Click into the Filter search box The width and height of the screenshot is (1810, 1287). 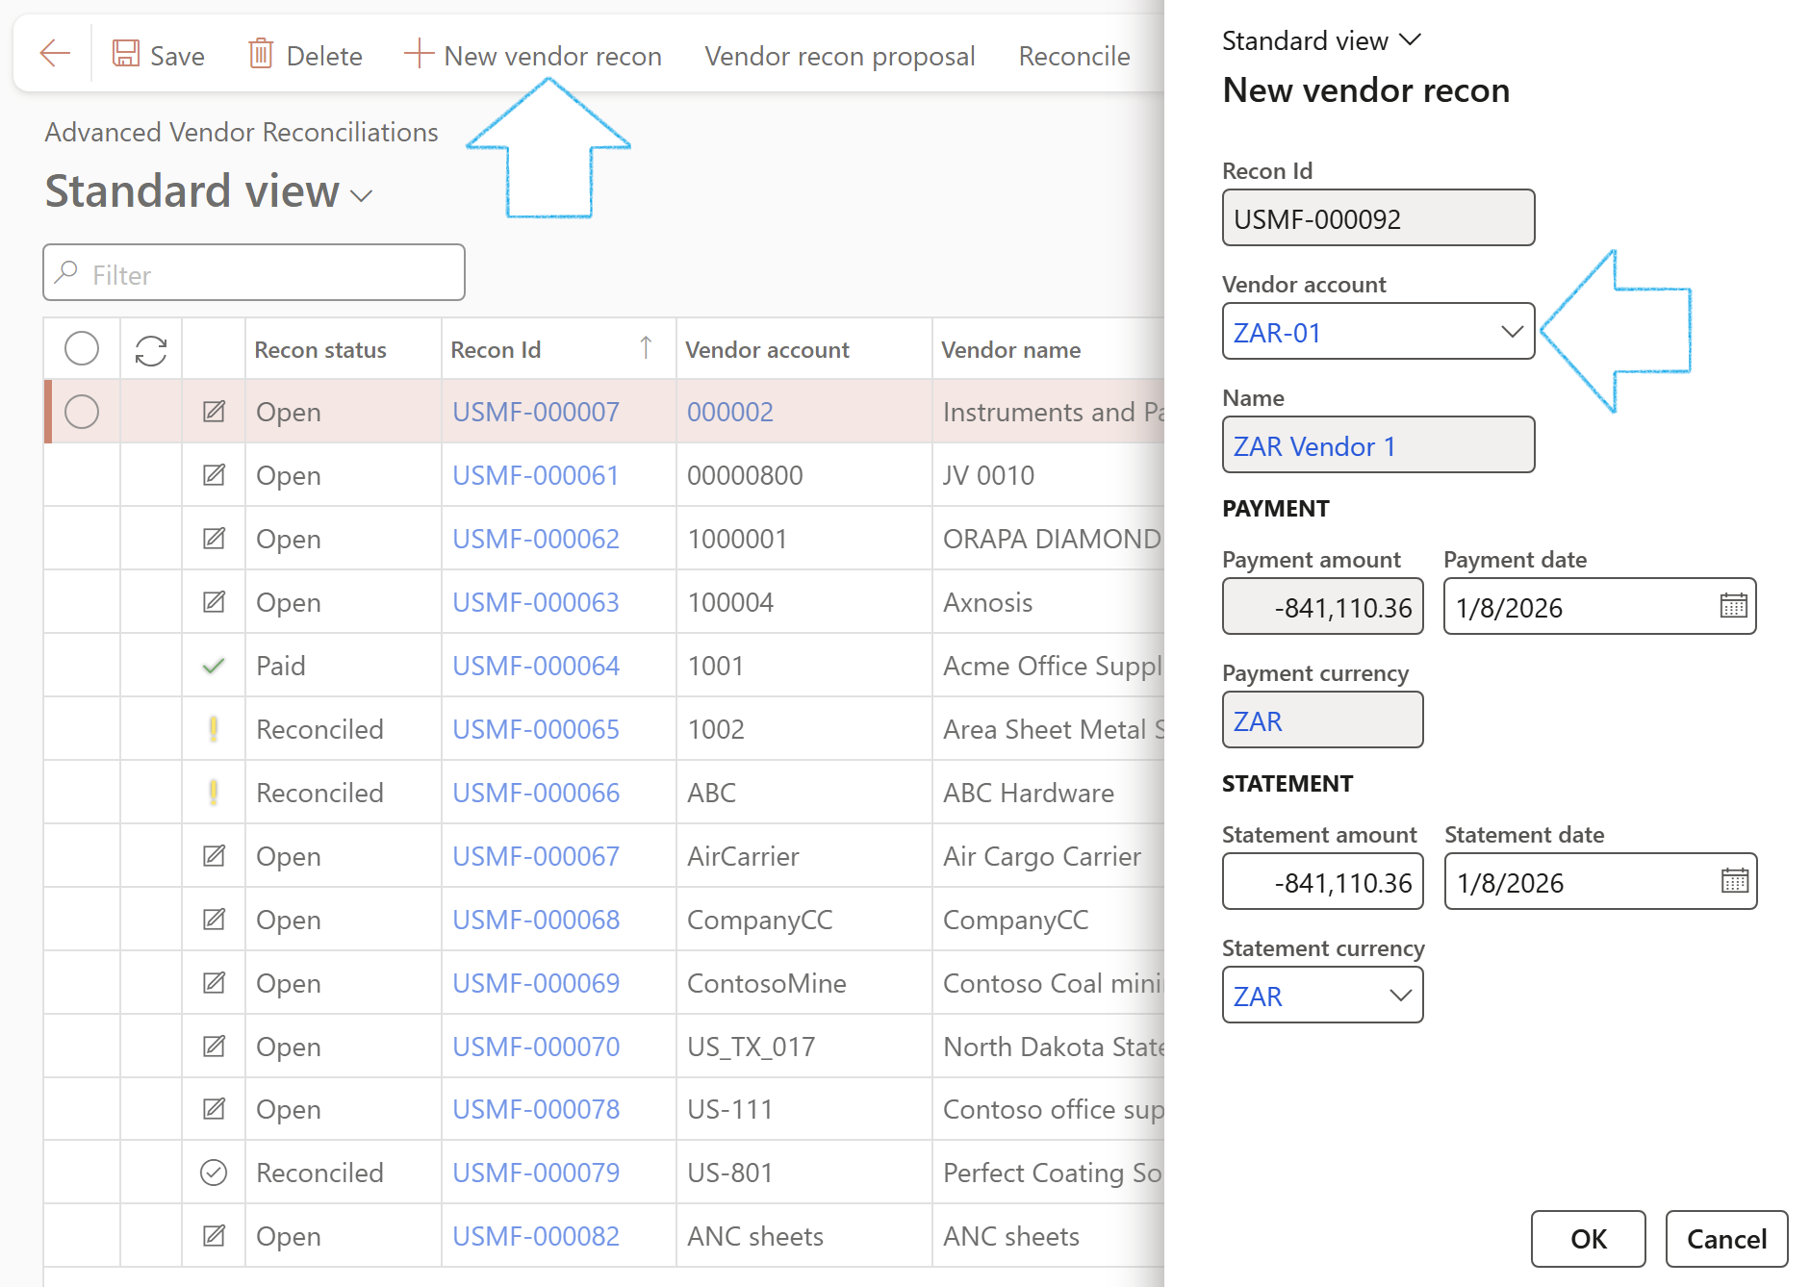pos(254,274)
